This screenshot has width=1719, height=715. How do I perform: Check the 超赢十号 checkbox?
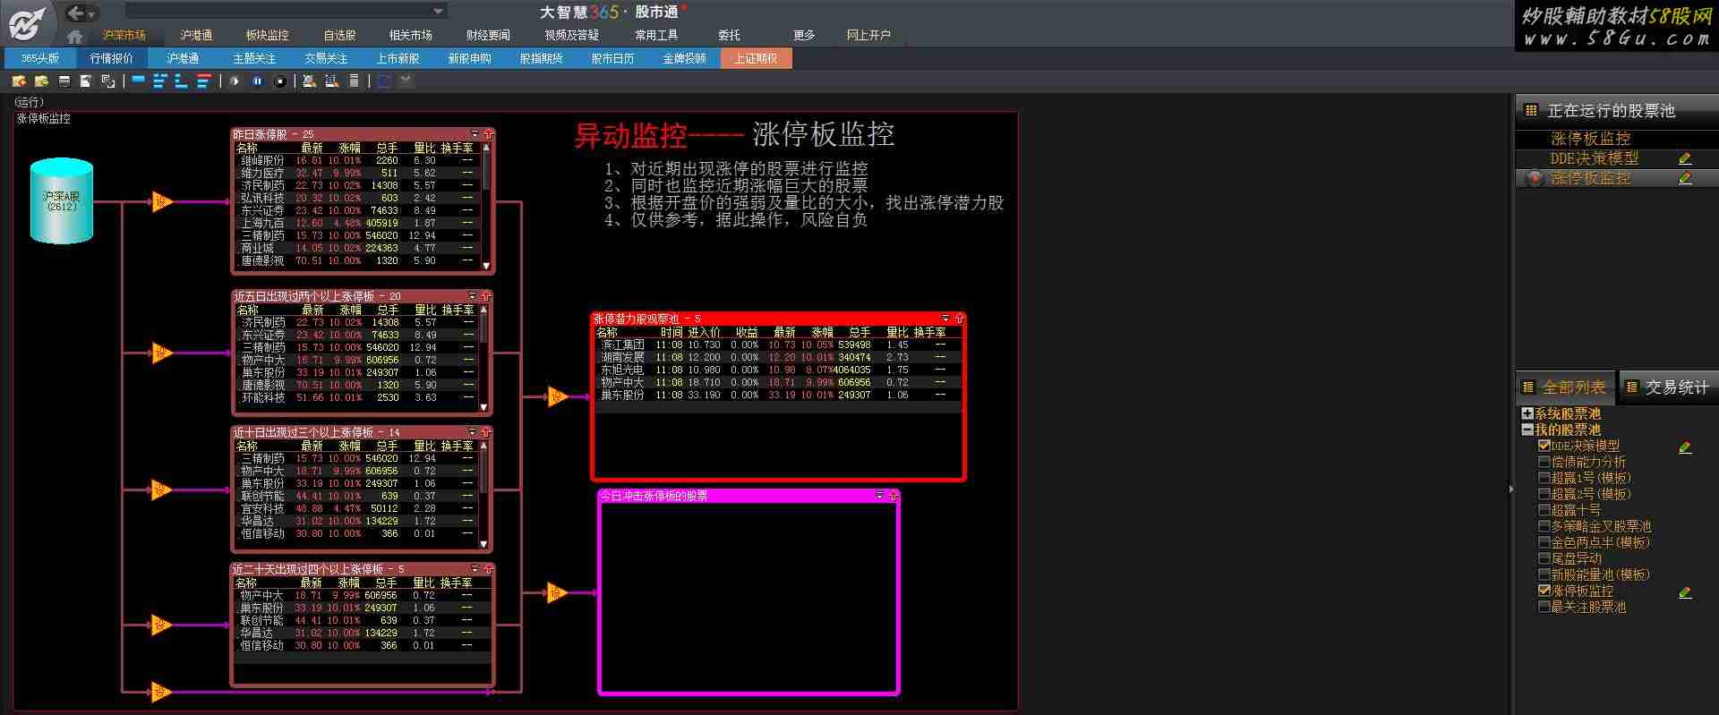1544,510
